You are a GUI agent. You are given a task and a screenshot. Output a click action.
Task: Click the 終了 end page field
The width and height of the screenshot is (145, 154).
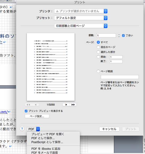pyautogui.click(x=116, y=62)
